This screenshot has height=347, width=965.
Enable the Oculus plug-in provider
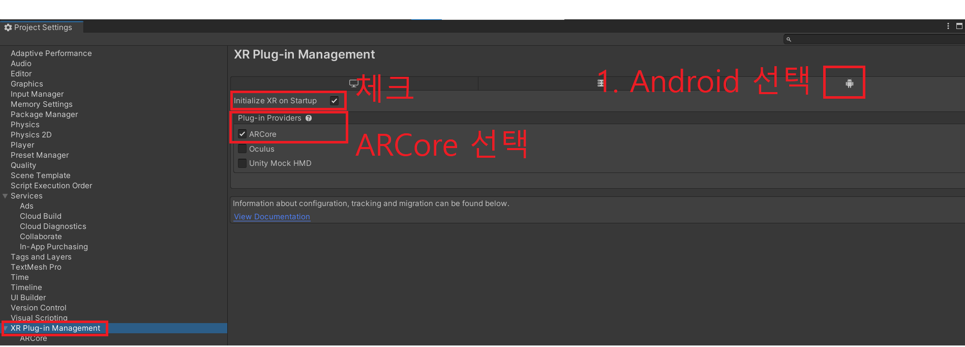[x=243, y=149]
